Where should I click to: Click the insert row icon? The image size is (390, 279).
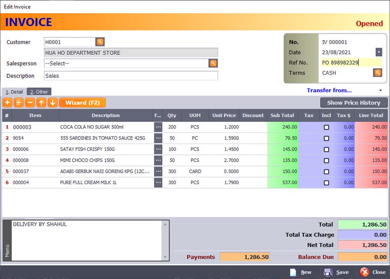(x=19, y=102)
